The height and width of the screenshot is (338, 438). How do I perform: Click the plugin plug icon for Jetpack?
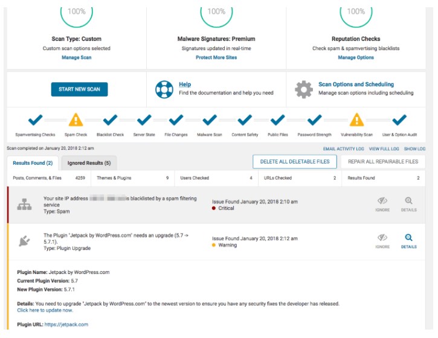25,241
